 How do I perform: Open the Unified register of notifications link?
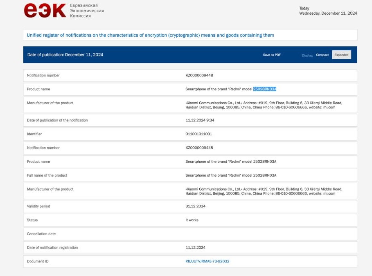[150, 35]
